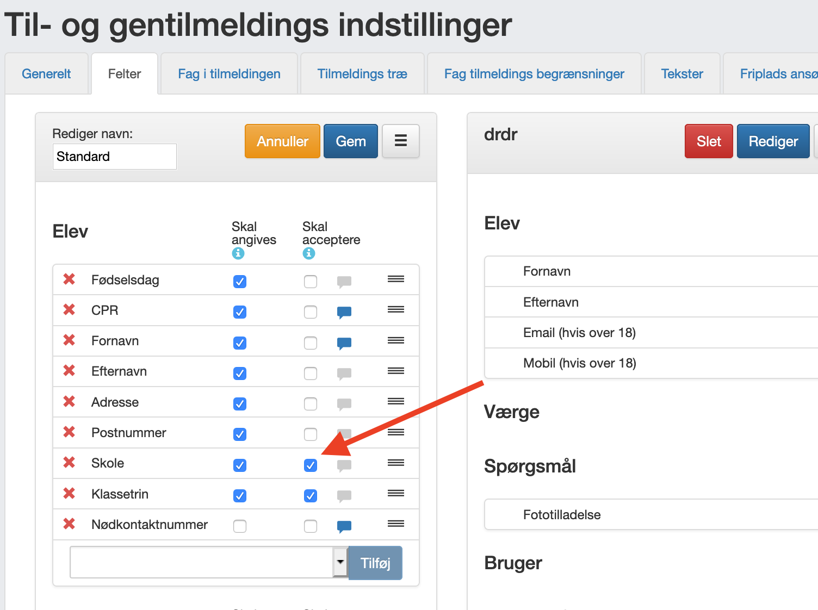Remove the Klassetrin field with red X

(69, 494)
